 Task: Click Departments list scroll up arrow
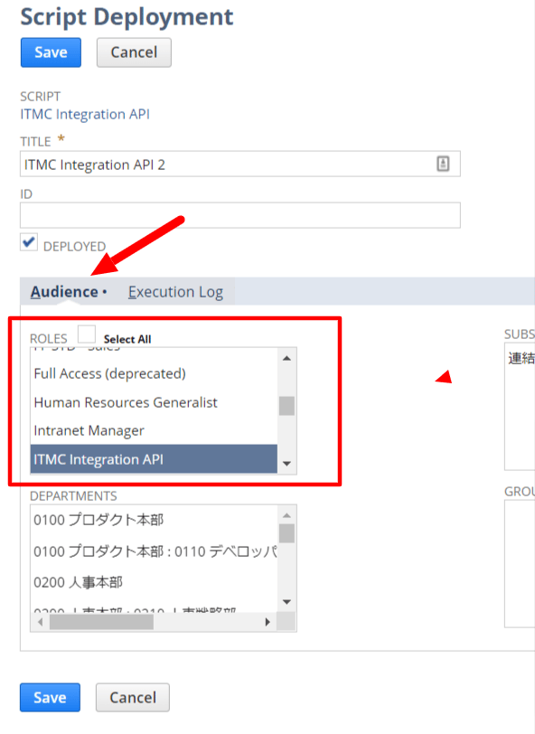[x=286, y=515]
